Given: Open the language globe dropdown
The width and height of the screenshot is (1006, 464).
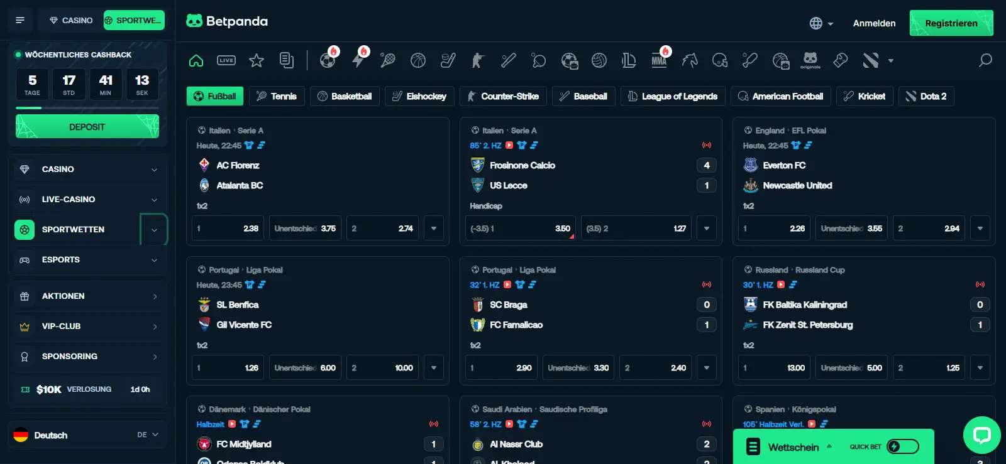Looking at the screenshot, I should 821,23.
